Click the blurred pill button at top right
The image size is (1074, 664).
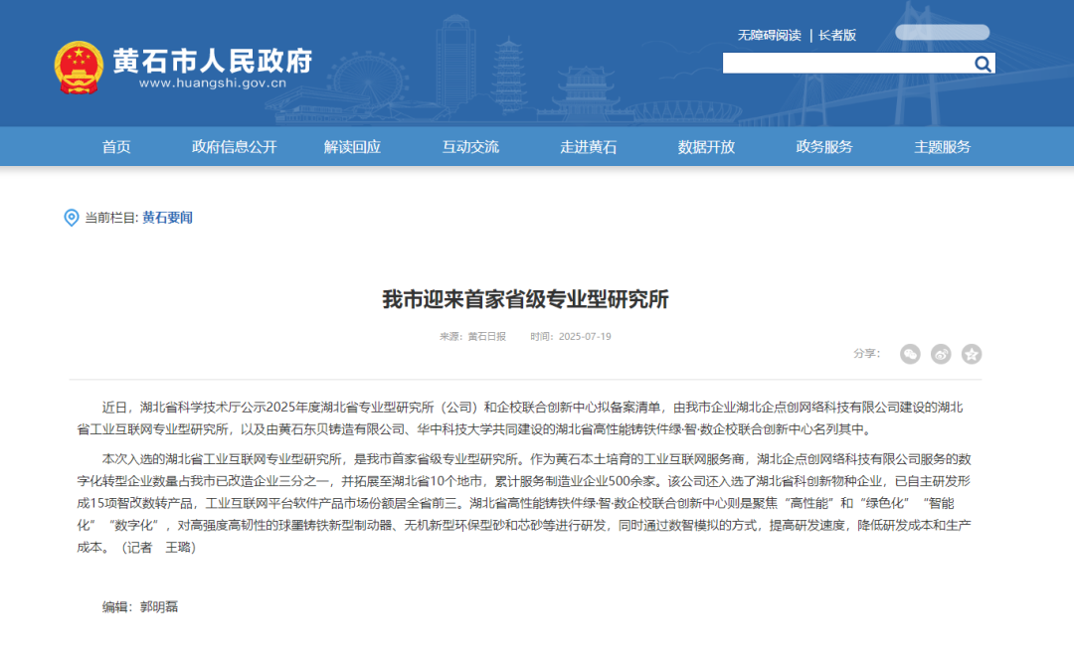[x=943, y=32]
